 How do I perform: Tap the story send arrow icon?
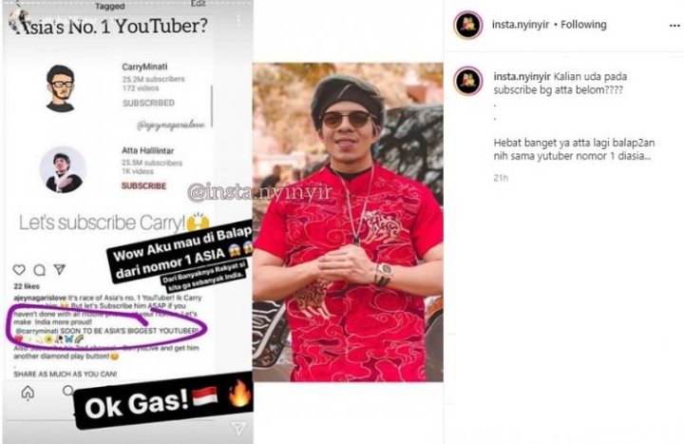click(238, 428)
